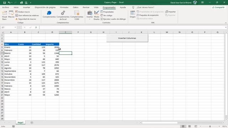The height and width of the screenshot is (128, 228).
Task: Select column A header
Action: [11, 32]
